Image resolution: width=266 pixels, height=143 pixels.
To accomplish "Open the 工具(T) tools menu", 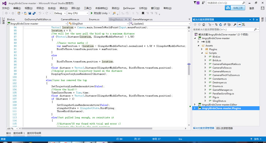I will point(87,8).
